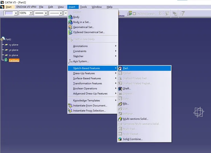Select the xy plane label in the tree
This screenshot has width=211, height=153.
click(14, 45)
